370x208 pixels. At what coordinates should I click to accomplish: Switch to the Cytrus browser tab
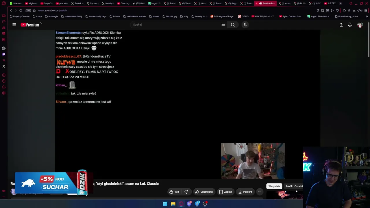93,3
